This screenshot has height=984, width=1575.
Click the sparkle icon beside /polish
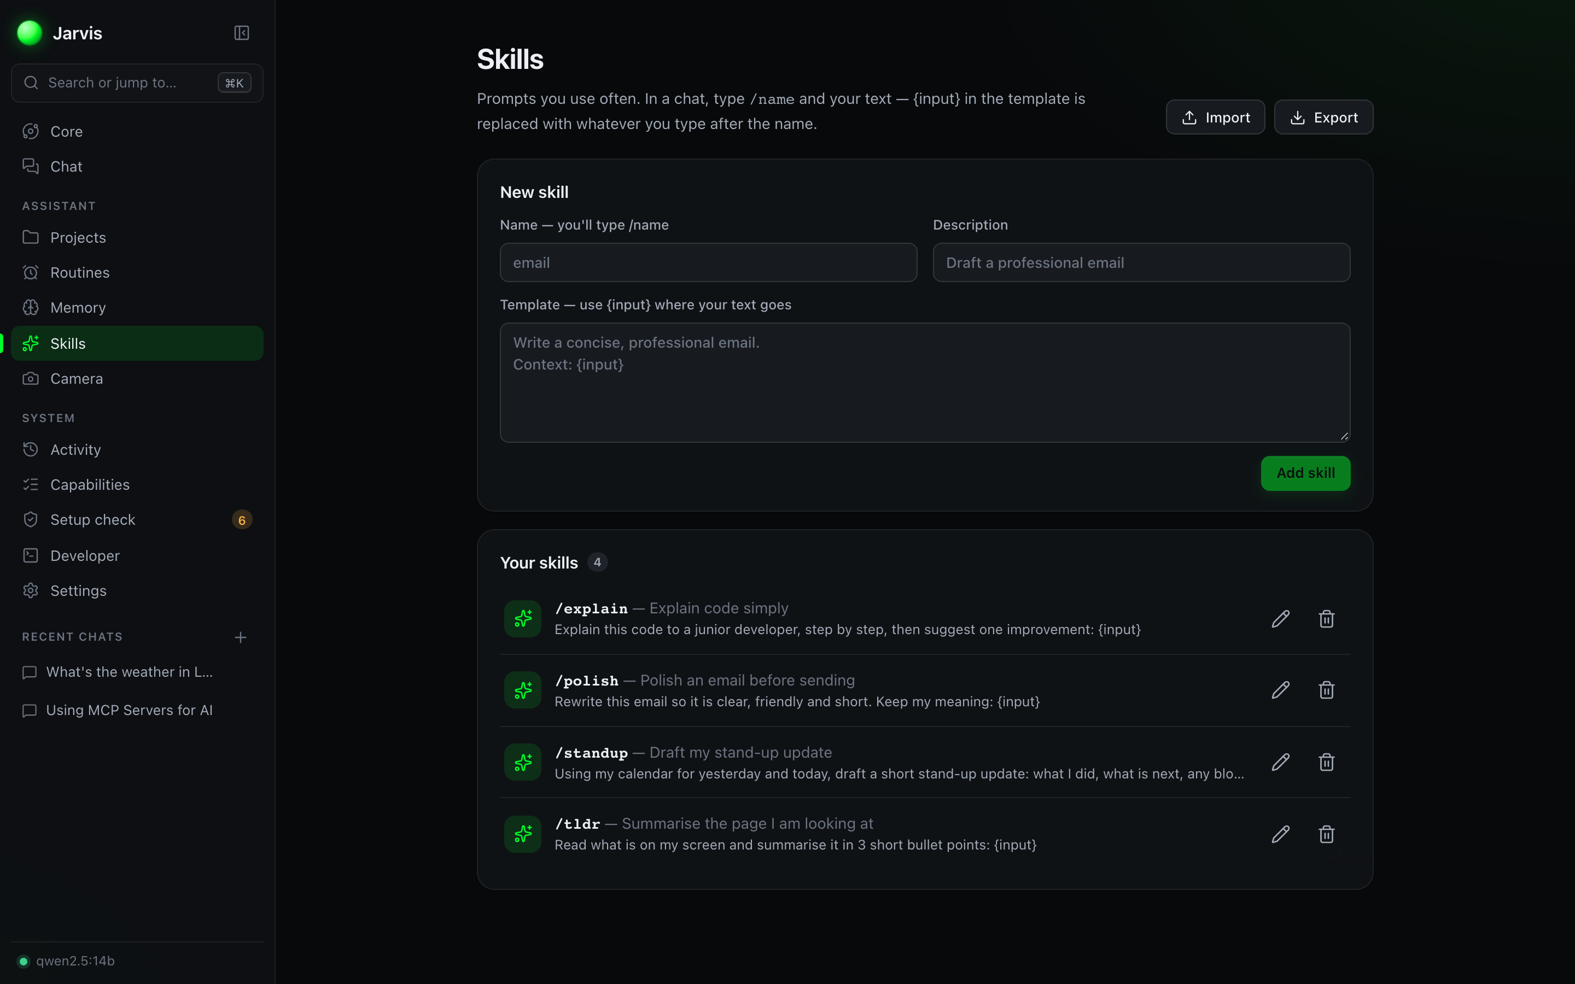[523, 690]
